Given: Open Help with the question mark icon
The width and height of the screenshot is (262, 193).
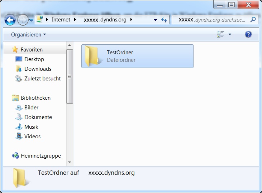Looking at the screenshot, I should 248,34.
